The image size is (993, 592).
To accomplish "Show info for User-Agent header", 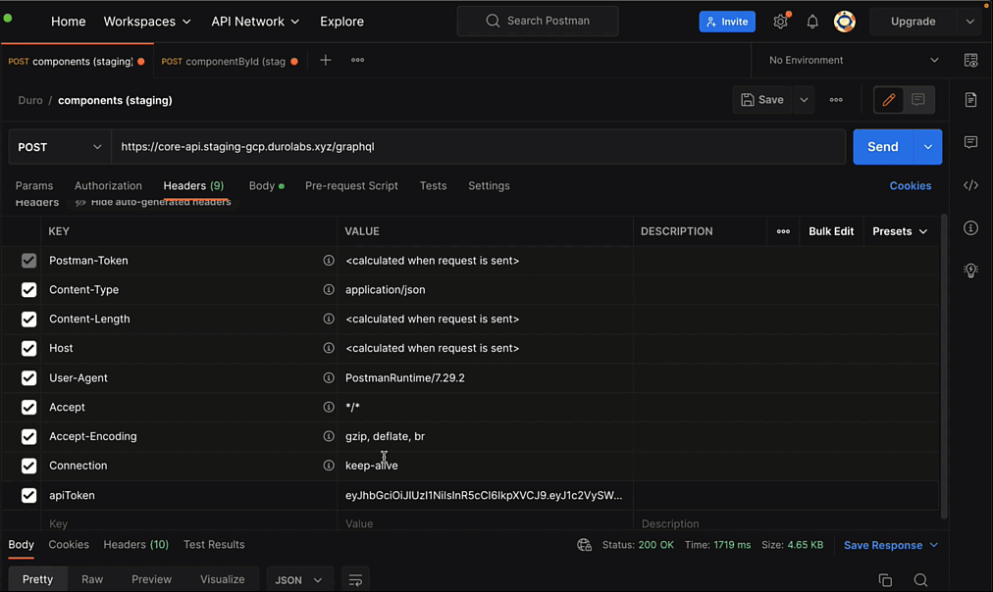I will click(x=329, y=377).
